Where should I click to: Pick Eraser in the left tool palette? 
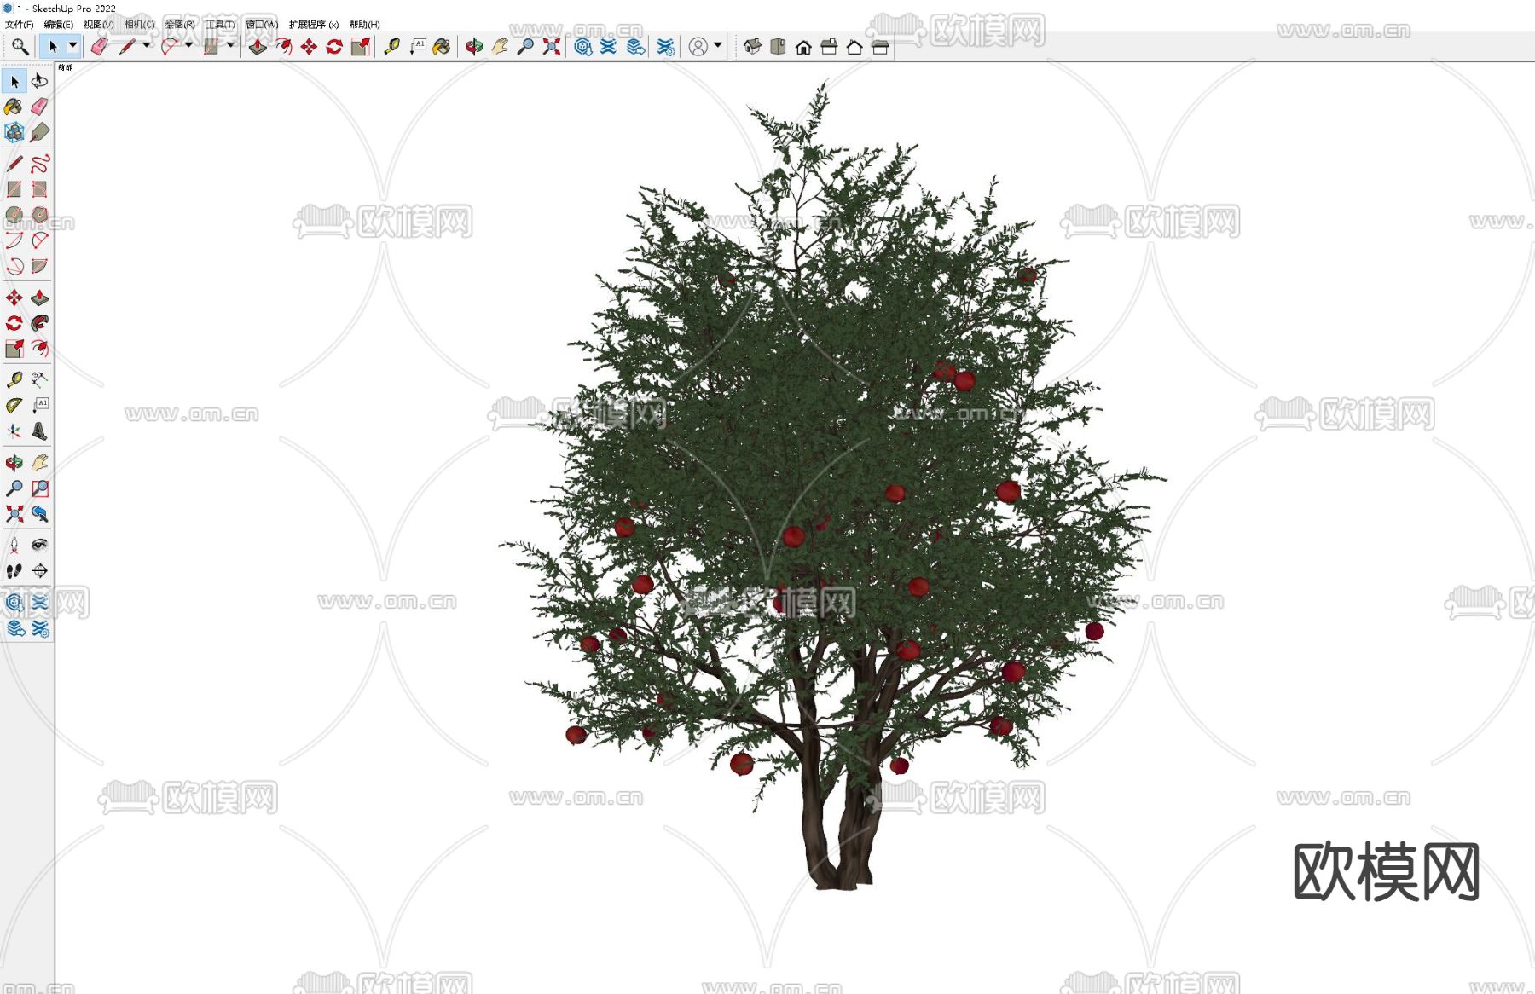pyautogui.click(x=40, y=107)
